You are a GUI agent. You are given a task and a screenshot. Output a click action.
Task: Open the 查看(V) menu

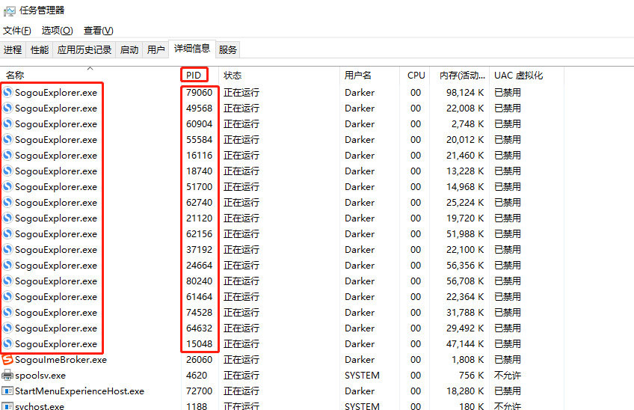98,31
